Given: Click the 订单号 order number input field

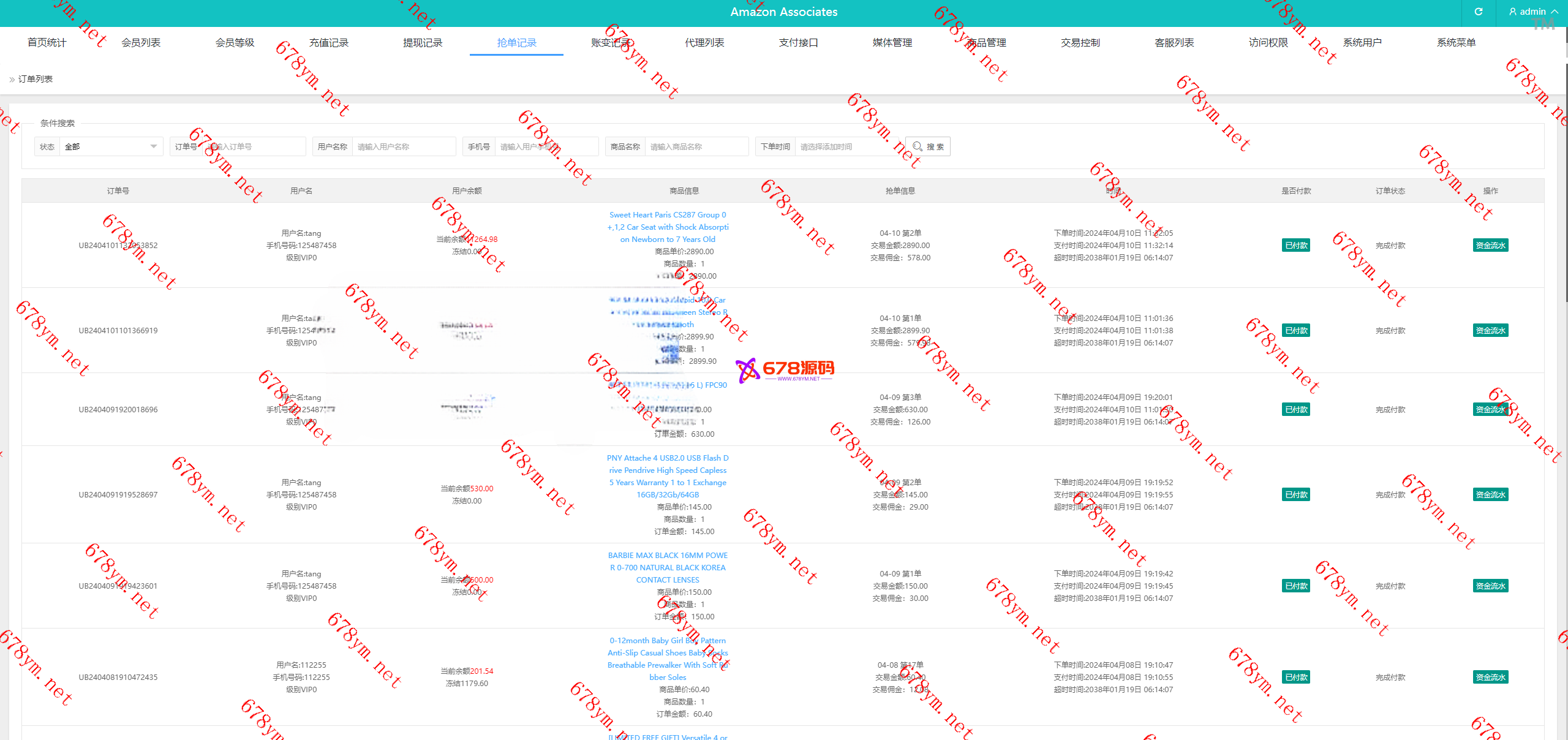Looking at the screenshot, I should [254, 147].
